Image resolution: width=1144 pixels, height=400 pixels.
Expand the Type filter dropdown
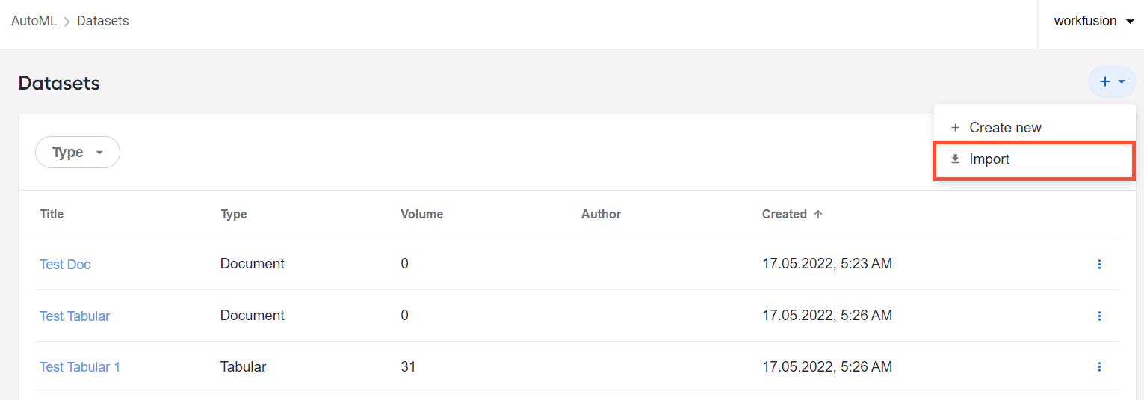coord(78,152)
